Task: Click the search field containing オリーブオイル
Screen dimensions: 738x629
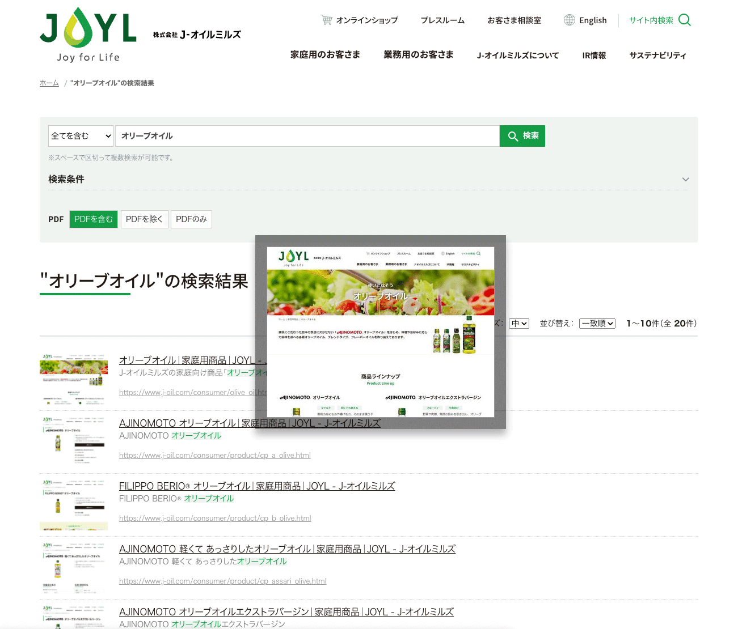Action: click(x=307, y=136)
